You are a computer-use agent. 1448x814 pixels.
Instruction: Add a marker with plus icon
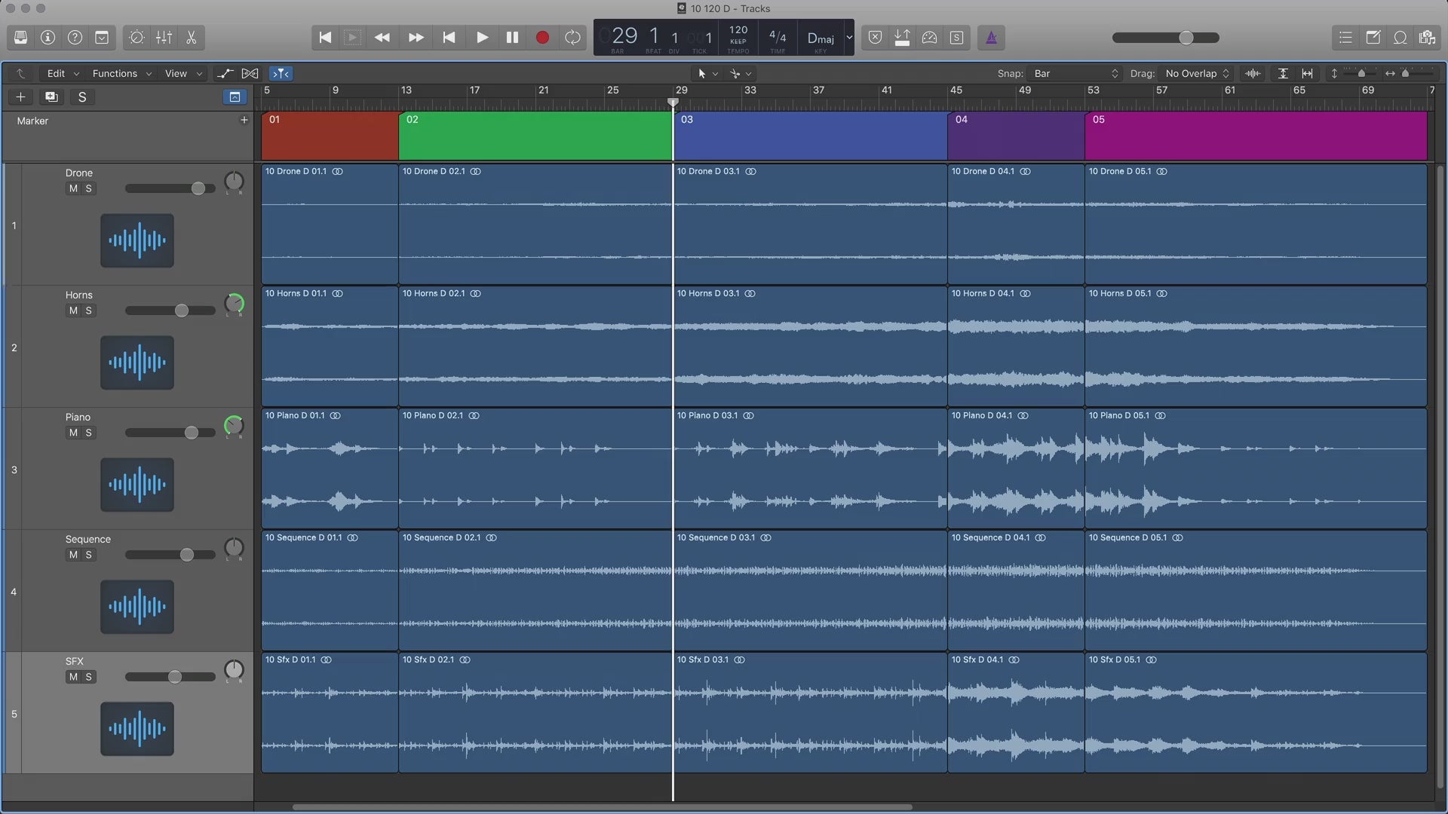[x=244, y=120]
